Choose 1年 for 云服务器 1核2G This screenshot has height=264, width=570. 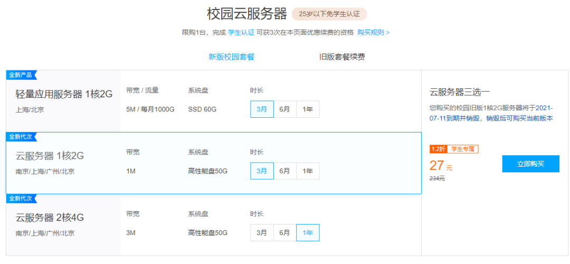coord(308,171)
